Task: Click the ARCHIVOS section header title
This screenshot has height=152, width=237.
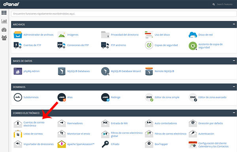Action: (x=19, y=24)
